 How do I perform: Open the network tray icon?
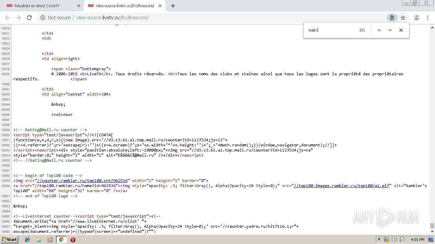386,240
